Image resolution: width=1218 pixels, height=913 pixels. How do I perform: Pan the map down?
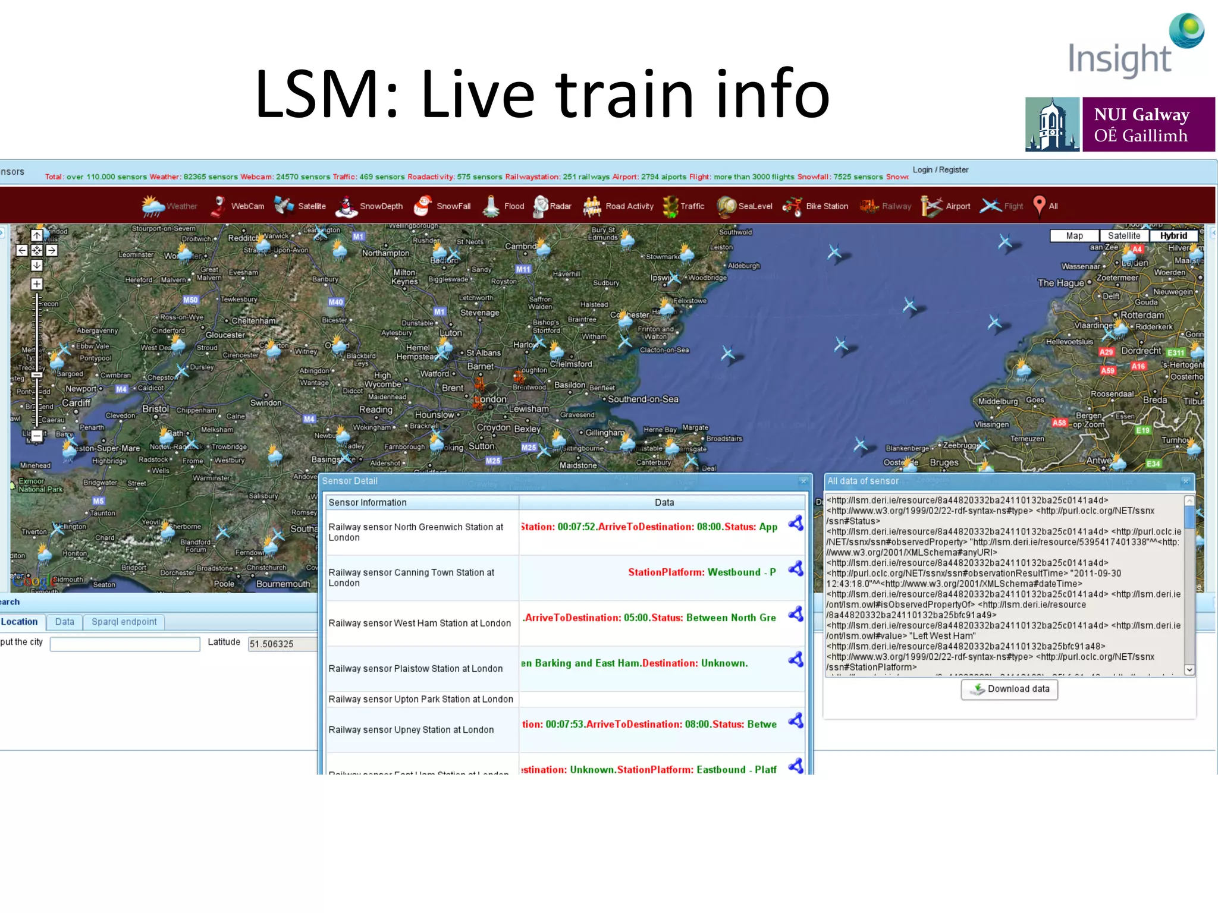pyautogui.click(x=37, y=265)
